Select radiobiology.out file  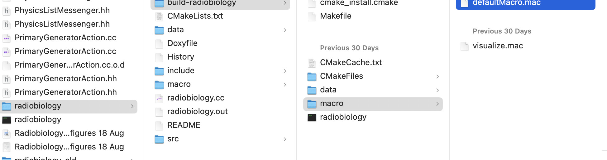pyautogui.click(x=197, y=111)
